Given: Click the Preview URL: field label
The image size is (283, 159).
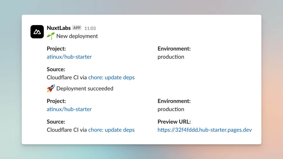Looking at the screenshot, I should click(x=174, y=122).
